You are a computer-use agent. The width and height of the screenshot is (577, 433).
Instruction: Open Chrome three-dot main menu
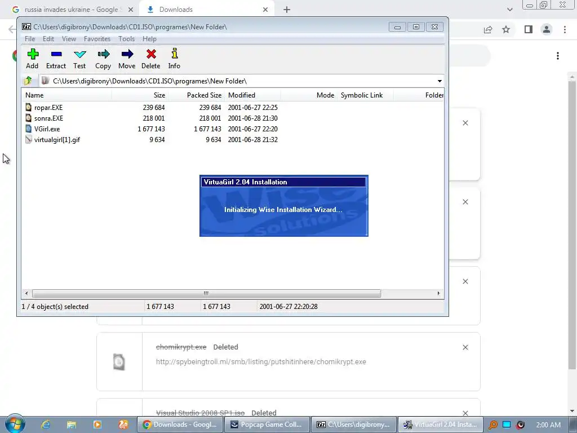click(565, 29)
